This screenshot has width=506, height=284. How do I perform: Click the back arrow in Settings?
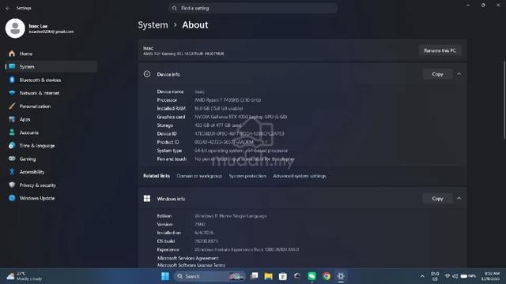click(x=7, y=8)
